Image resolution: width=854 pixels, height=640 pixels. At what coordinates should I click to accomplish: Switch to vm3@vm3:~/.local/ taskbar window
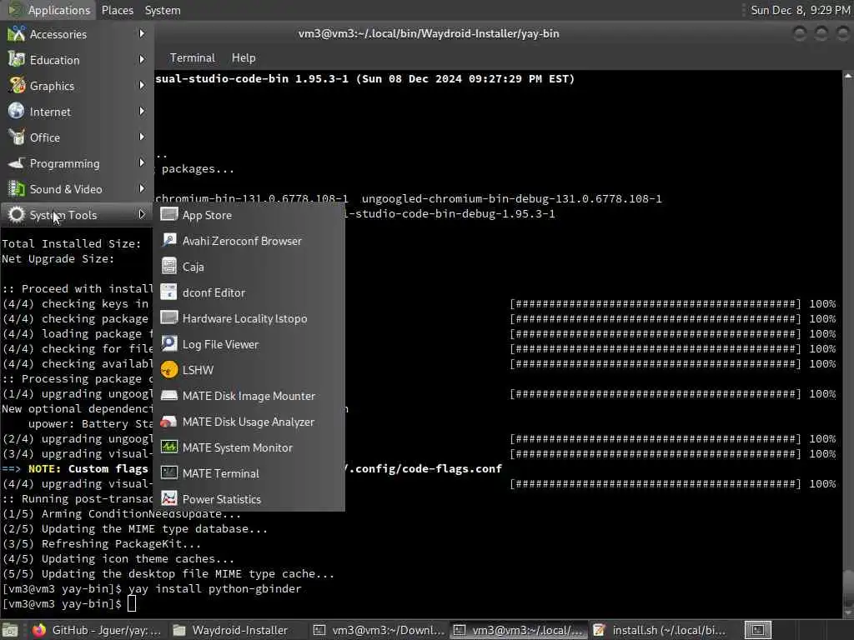point(520,630)
